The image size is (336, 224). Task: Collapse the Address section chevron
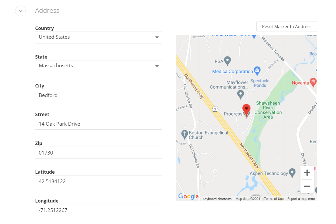[x=20, y=11]
